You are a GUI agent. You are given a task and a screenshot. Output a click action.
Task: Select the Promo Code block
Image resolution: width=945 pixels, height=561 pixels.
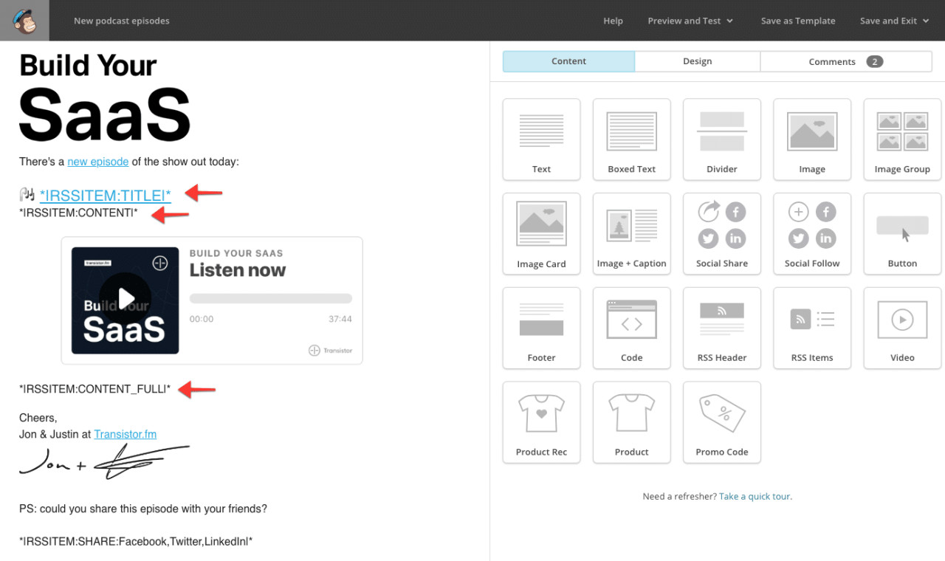point(721,422)
